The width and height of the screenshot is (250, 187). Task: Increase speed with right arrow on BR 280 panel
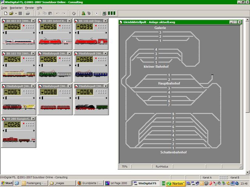point(34,131)
